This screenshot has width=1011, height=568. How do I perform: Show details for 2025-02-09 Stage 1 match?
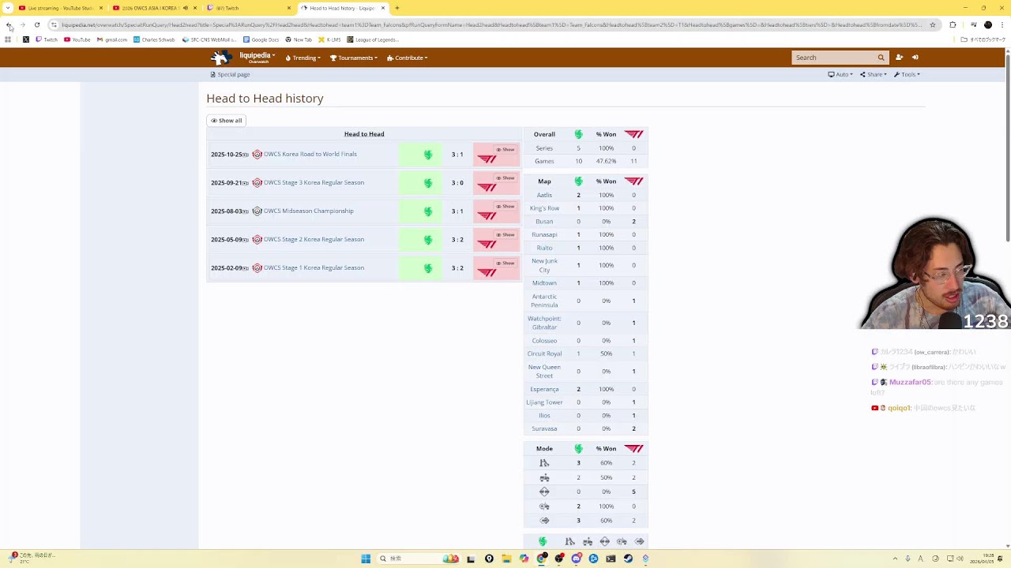tap(505, 263)
